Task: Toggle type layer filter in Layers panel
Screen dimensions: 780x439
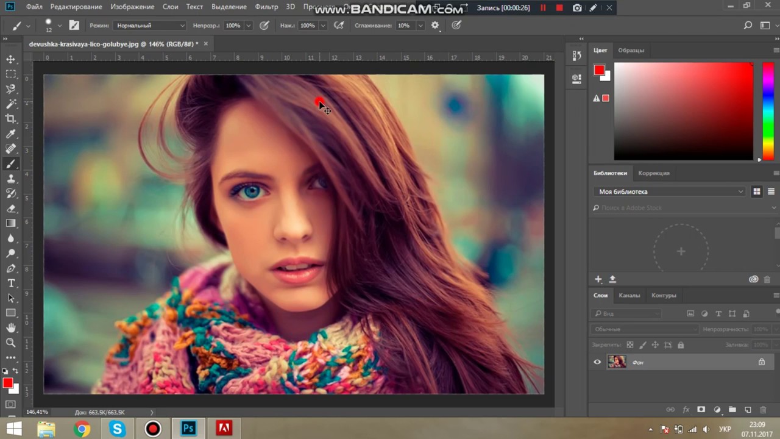Action: tap(718, 314)
